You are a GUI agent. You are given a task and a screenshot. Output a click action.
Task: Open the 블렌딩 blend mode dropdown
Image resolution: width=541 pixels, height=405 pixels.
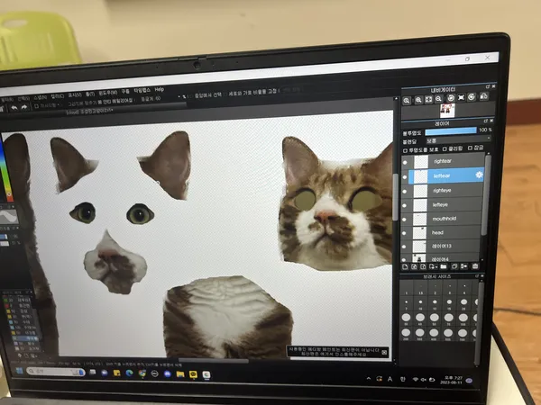[x=458, y=139]
